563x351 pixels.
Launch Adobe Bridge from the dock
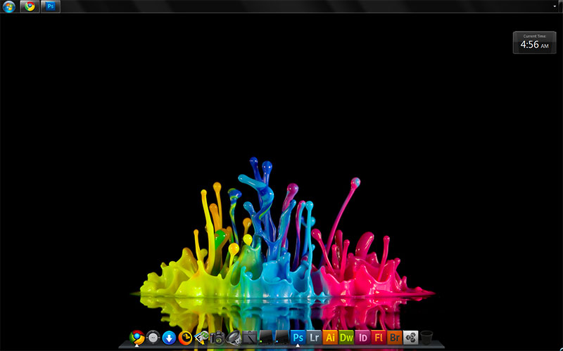(x=395, y=338)
